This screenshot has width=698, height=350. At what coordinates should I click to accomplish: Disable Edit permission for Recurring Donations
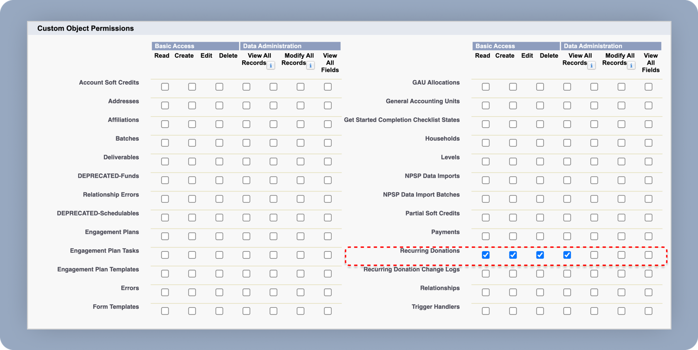click(x=540, y=255)
